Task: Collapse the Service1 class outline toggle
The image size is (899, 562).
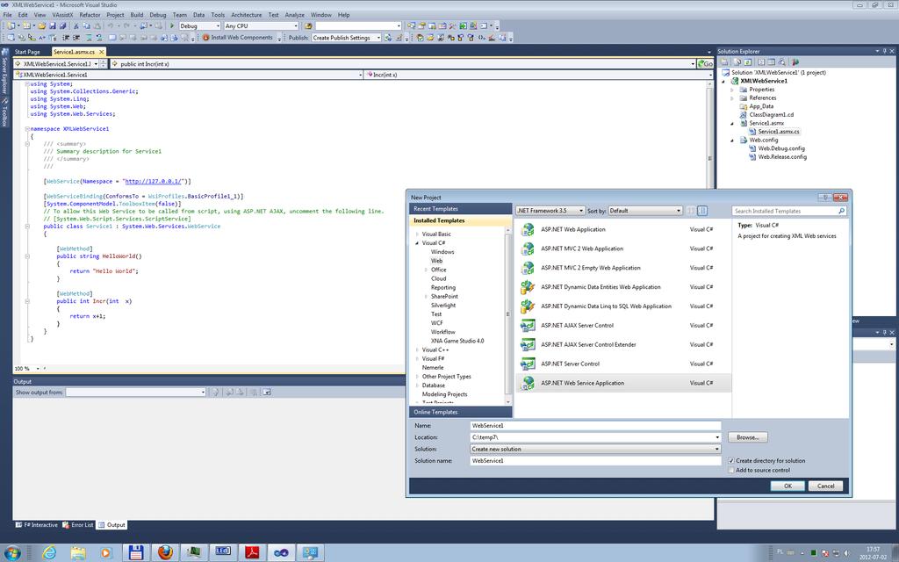Action: coord(27,227)
